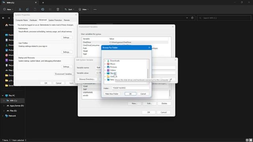
Task: Expand Apps,Games (D:) in the Explorer sidebar
Action: click(4, 106)
